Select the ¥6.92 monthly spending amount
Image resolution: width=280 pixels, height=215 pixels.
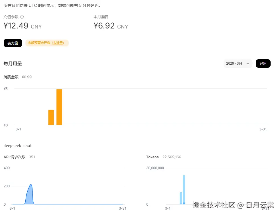[104, 26]
